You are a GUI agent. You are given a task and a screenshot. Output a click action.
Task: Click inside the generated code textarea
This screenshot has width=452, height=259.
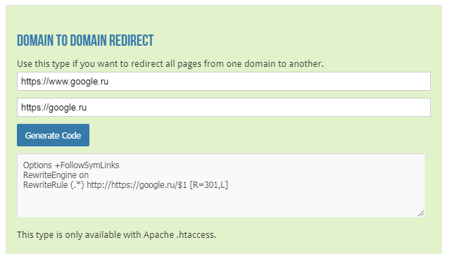click(x=221, y=186)
